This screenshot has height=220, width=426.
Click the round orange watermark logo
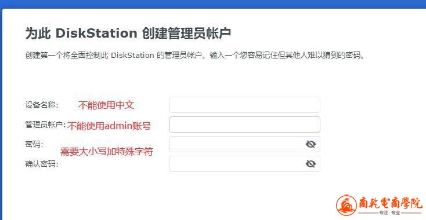346,205
